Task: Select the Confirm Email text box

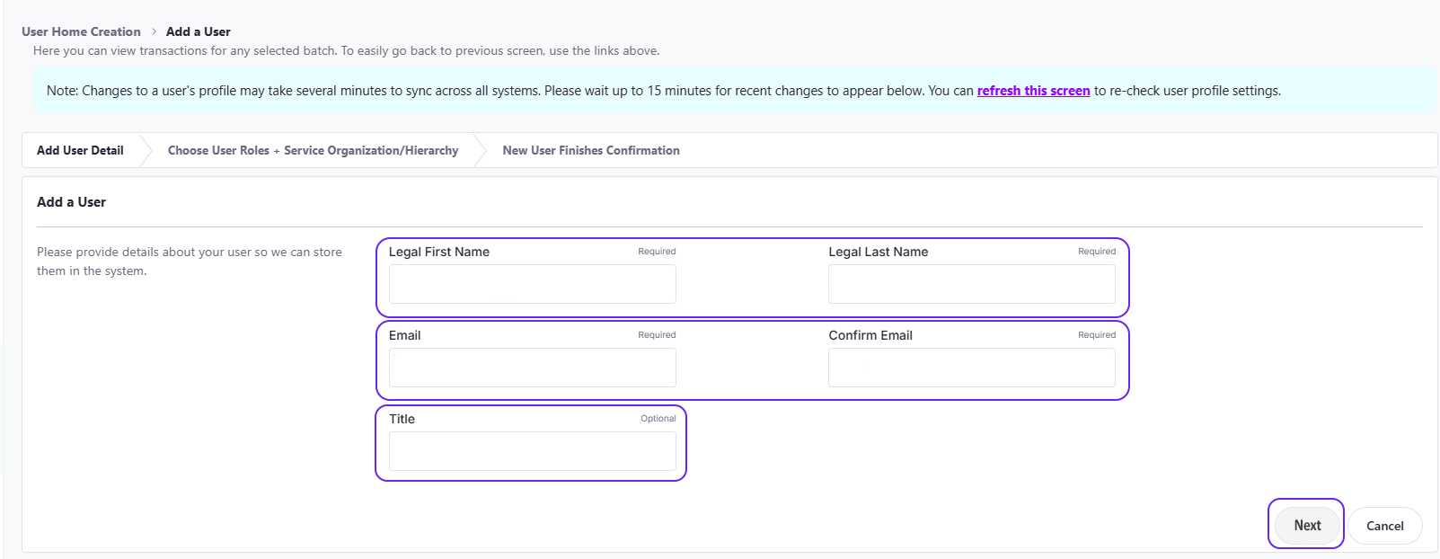Action: (x=971, y=368)
